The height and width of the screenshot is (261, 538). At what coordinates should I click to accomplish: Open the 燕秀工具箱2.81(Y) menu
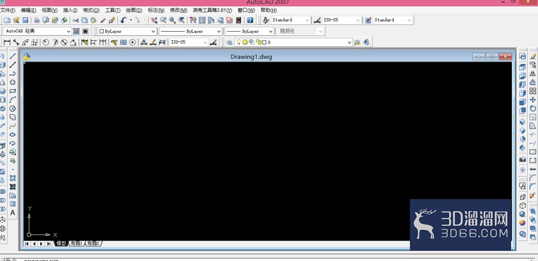click(213, 10)
